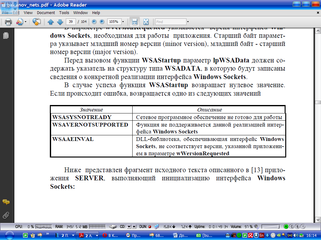321x240 pixels.
Task: Close the document with the menu-bar X
Action: point(318,12)
